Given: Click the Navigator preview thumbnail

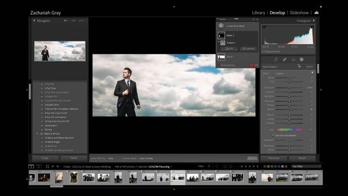Looking at the screenshot, I should pyautogui.click(x=60, y=51).
